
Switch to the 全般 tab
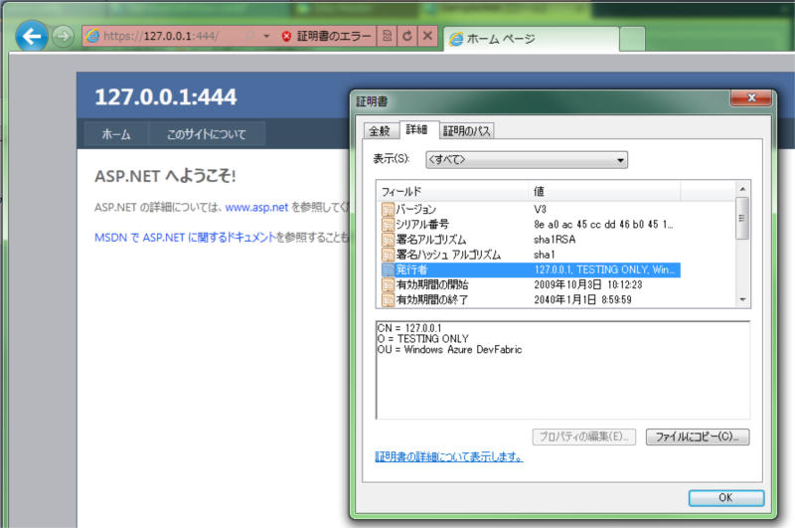pyautogui.click(x=381, y=131)
